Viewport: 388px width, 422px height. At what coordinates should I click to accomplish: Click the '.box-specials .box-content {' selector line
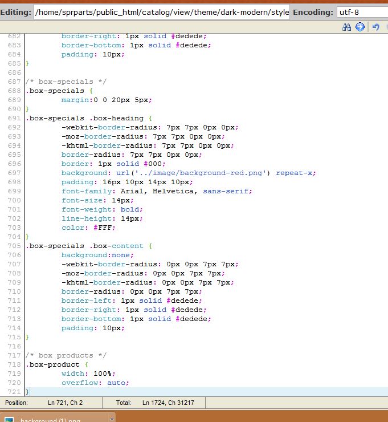click(88, 246)
